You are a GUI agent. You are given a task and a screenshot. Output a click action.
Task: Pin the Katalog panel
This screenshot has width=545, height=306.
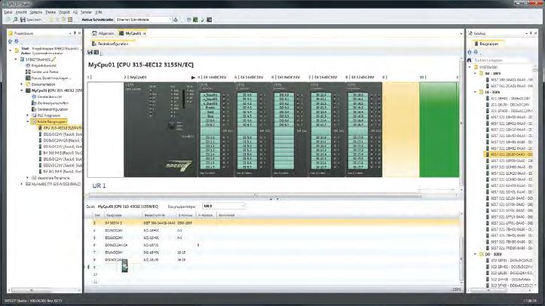point(531,33)
